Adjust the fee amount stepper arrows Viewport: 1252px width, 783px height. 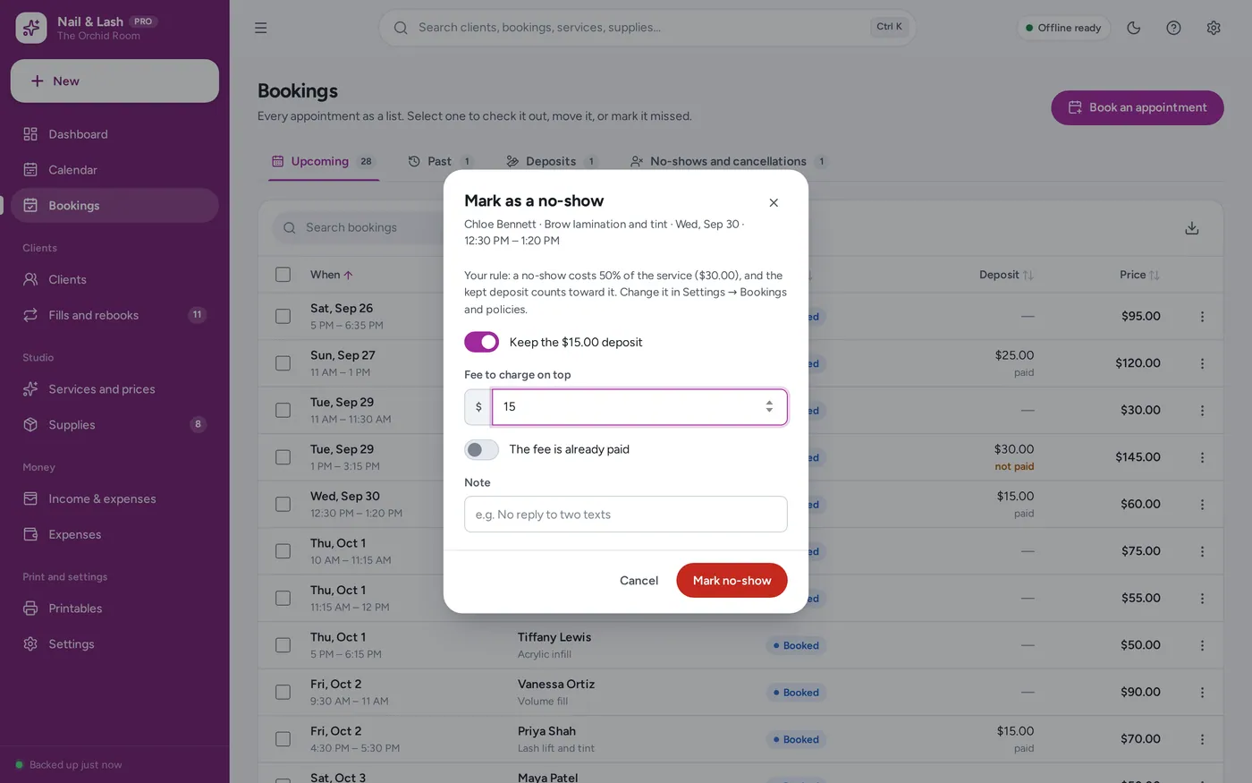(769, 407)
